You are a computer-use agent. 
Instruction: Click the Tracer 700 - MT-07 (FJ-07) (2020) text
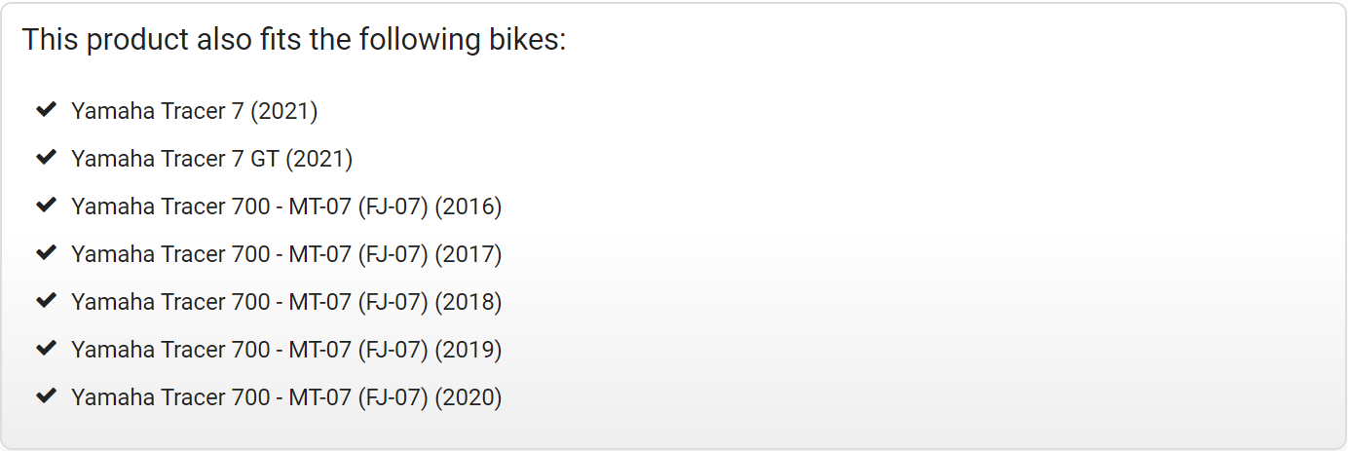point(285,397)
